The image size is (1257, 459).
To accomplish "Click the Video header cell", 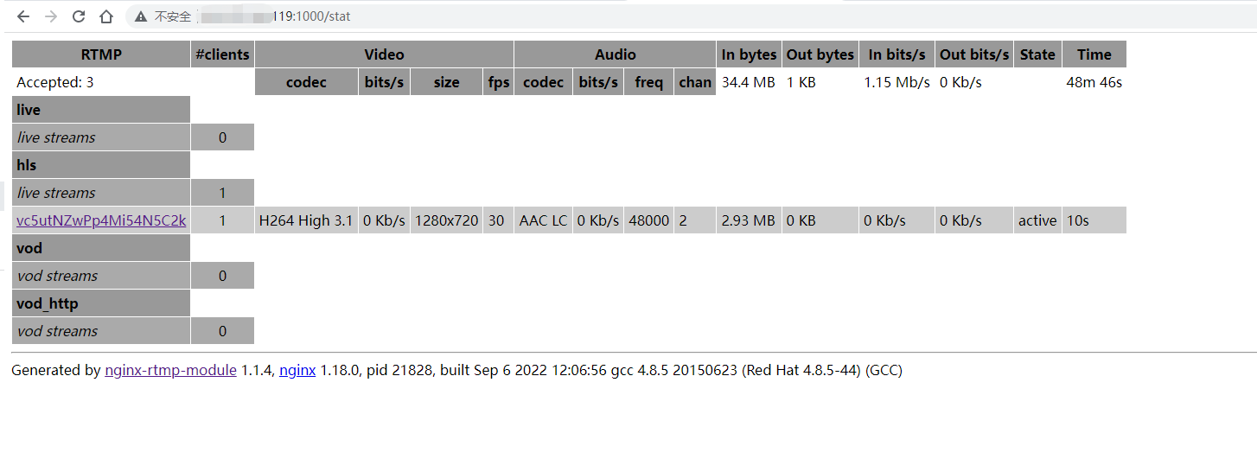I will pos(384,54).
